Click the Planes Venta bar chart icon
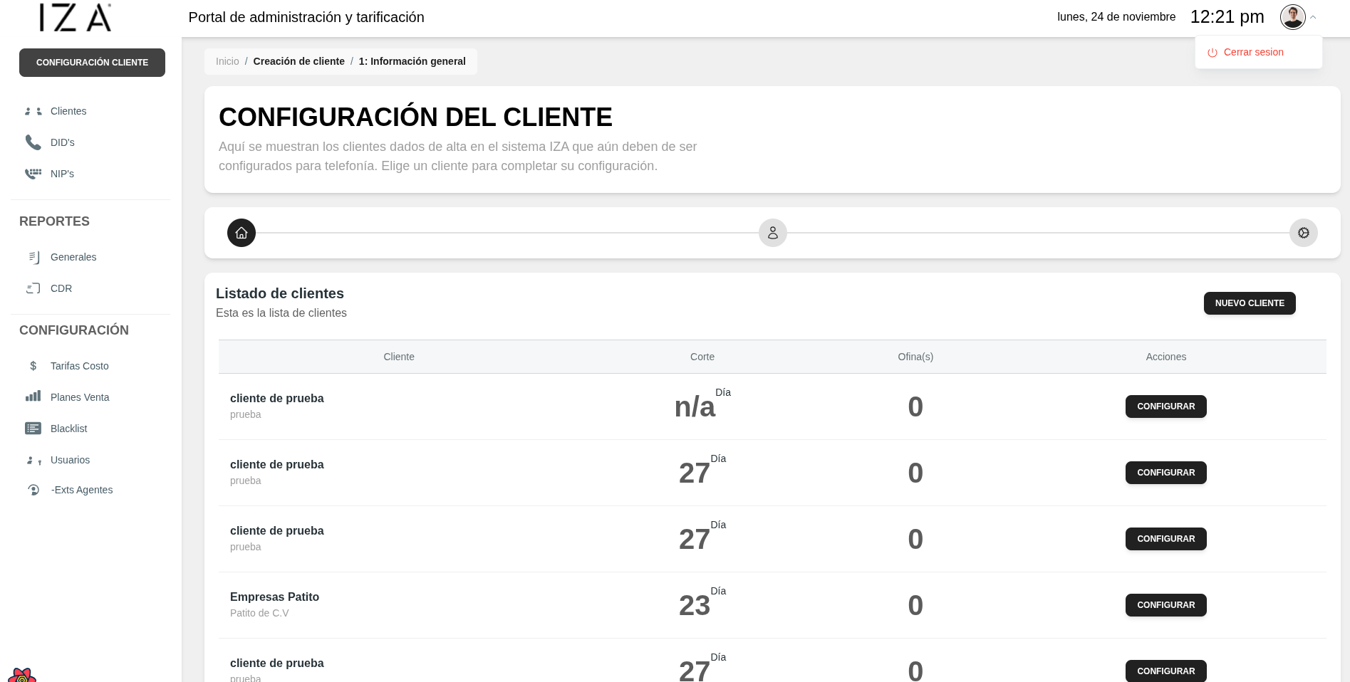Image resolution: width=1350 pixels, height=682 pixels. [x=33, y=397]
